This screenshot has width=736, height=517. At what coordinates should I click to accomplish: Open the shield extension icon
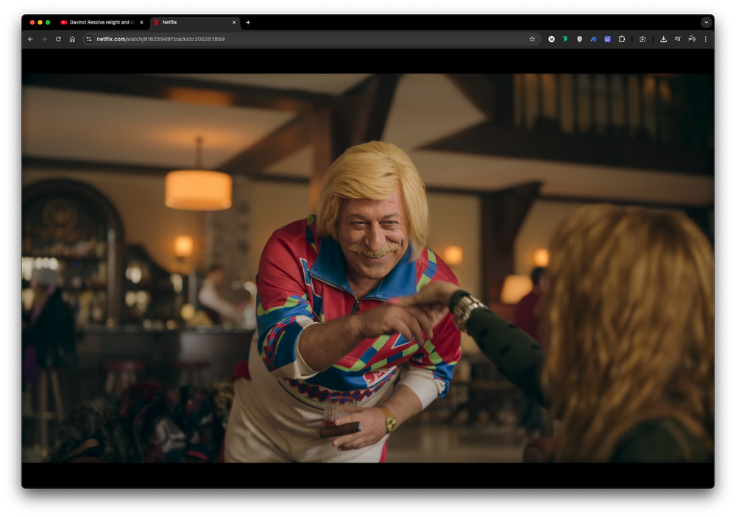click(580, 40)
